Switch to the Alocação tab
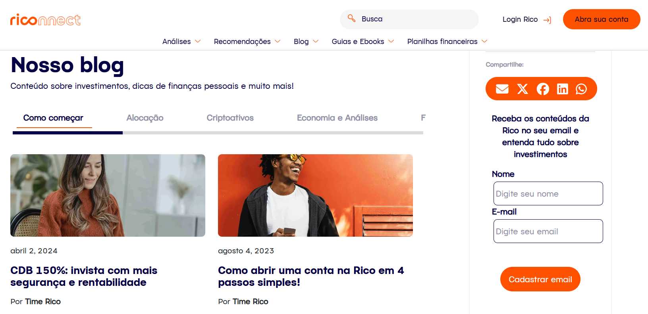This screenshot has width=648, height=314. click(x=145, y=118)
